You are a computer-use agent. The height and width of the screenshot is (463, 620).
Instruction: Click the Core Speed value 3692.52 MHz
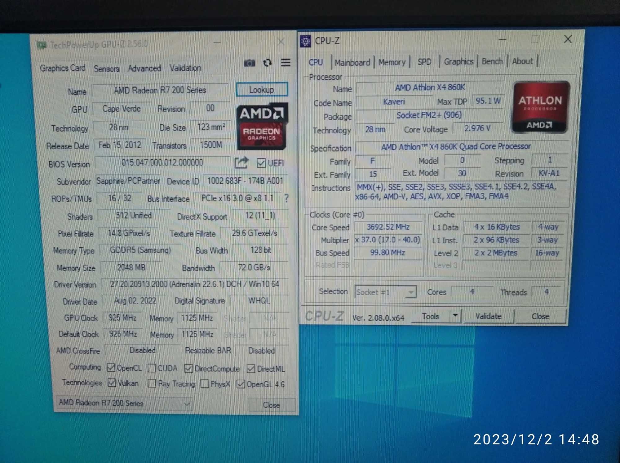388,227
